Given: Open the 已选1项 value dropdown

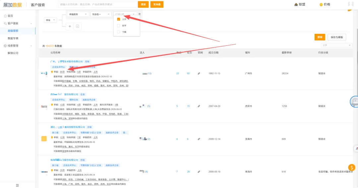Looking at the screenshot, I should coord(125,14).
